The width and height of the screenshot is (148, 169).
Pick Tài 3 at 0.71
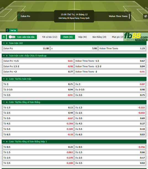(38, 84)
